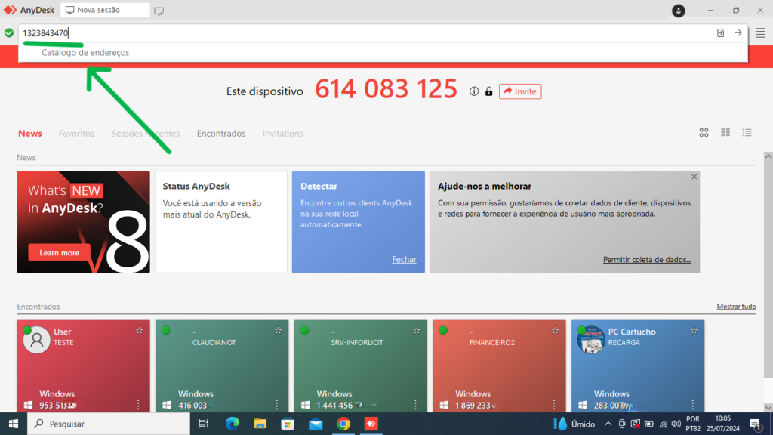
Task: Open options menu for FINANCEIRO2 card
Action: pyautogui.click(x=554, y=405)
